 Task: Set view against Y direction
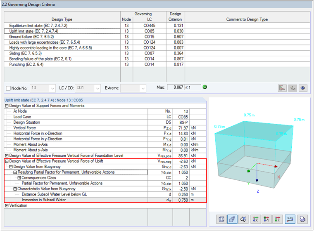[x=266, y=219]
